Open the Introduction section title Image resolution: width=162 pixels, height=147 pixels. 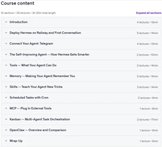19,22
